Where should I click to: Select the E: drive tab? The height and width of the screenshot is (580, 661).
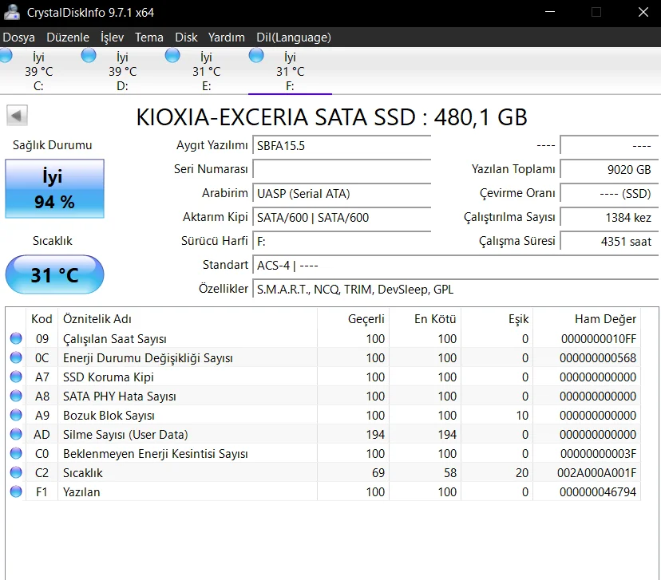tap(207, 71)
